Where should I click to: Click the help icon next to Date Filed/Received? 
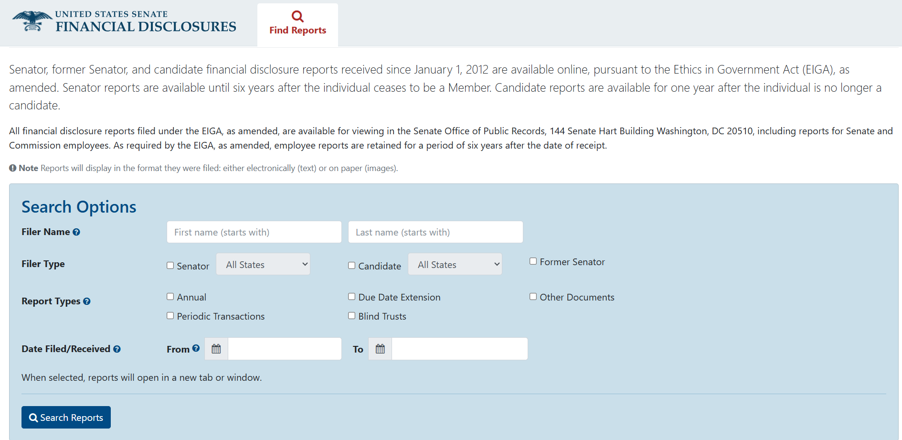pyautogui.click(x=117, y=349)
